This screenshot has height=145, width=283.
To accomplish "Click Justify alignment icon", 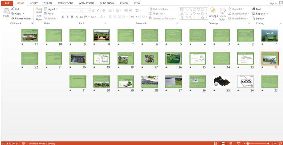I will [x=124, y=17].
